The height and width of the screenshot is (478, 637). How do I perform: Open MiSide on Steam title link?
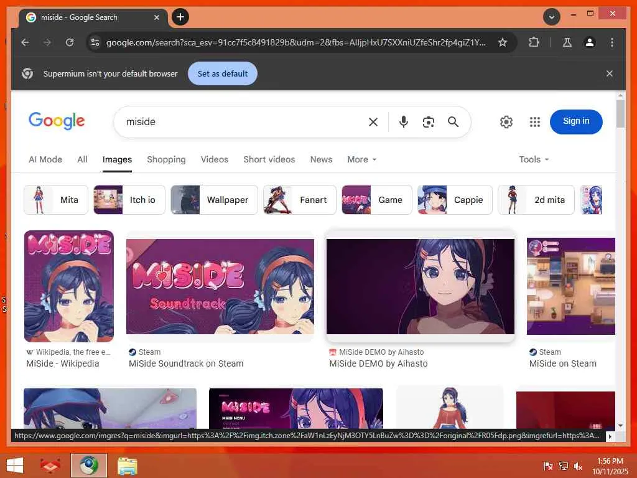(562, 363)
